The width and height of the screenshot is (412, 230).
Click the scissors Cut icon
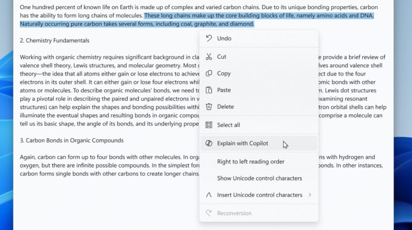[x=208, y=57]
